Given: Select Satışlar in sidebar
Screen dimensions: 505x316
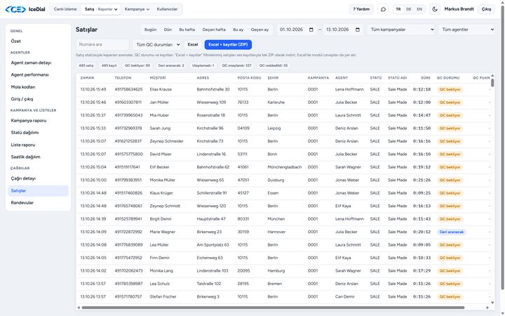Looking at the screenshot, I should tap(38, 191).
